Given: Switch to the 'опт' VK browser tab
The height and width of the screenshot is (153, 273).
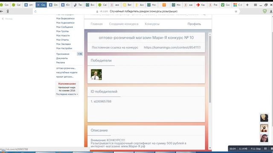Looking at the screenshot, I should (x=29, y=5).
